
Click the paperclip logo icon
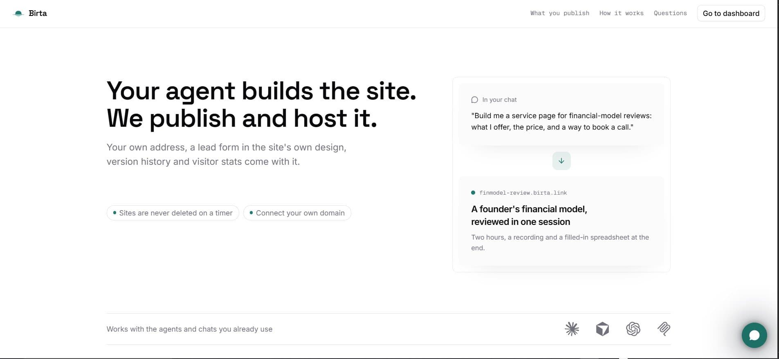[664, 329]
